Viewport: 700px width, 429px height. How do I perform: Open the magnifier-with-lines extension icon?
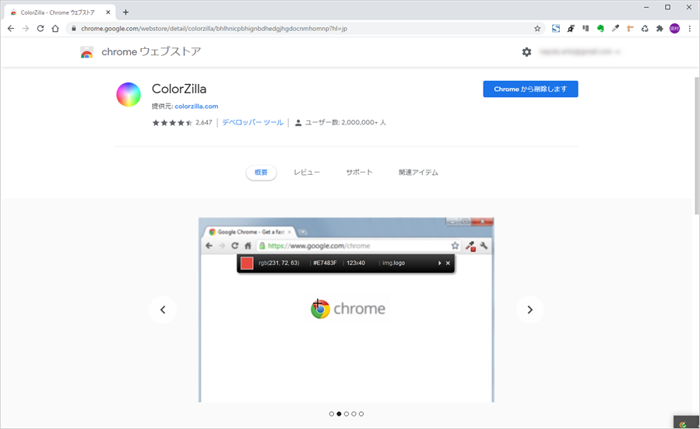click(x=571, y=29)
